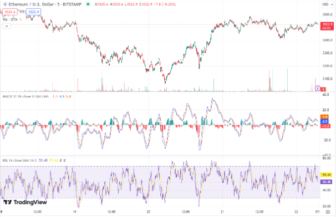The image size is (336, 217).
Task: Click the -7.8 (-0.22%) change value
Action: click(x=165, y=4)
